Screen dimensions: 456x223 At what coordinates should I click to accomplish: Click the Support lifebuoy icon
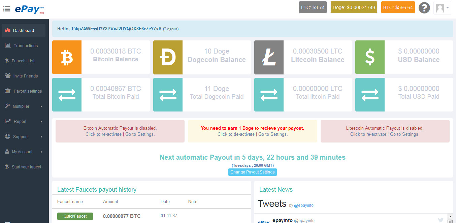click(8, 136)
